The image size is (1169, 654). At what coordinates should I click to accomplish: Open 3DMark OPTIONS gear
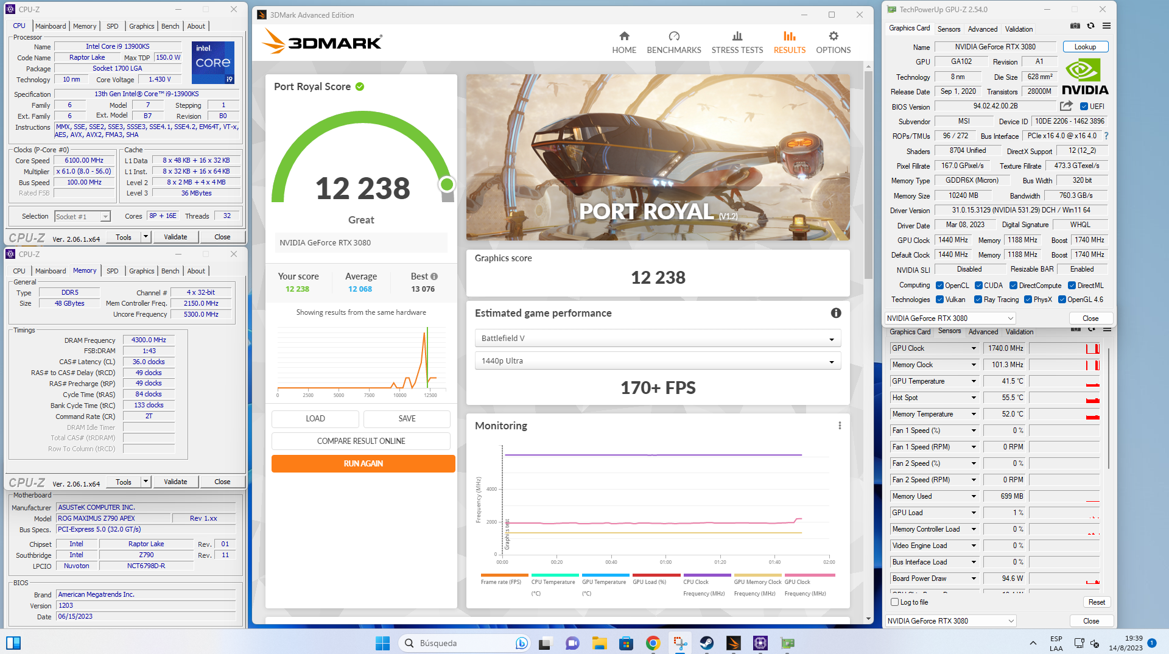tap(834, 43)
